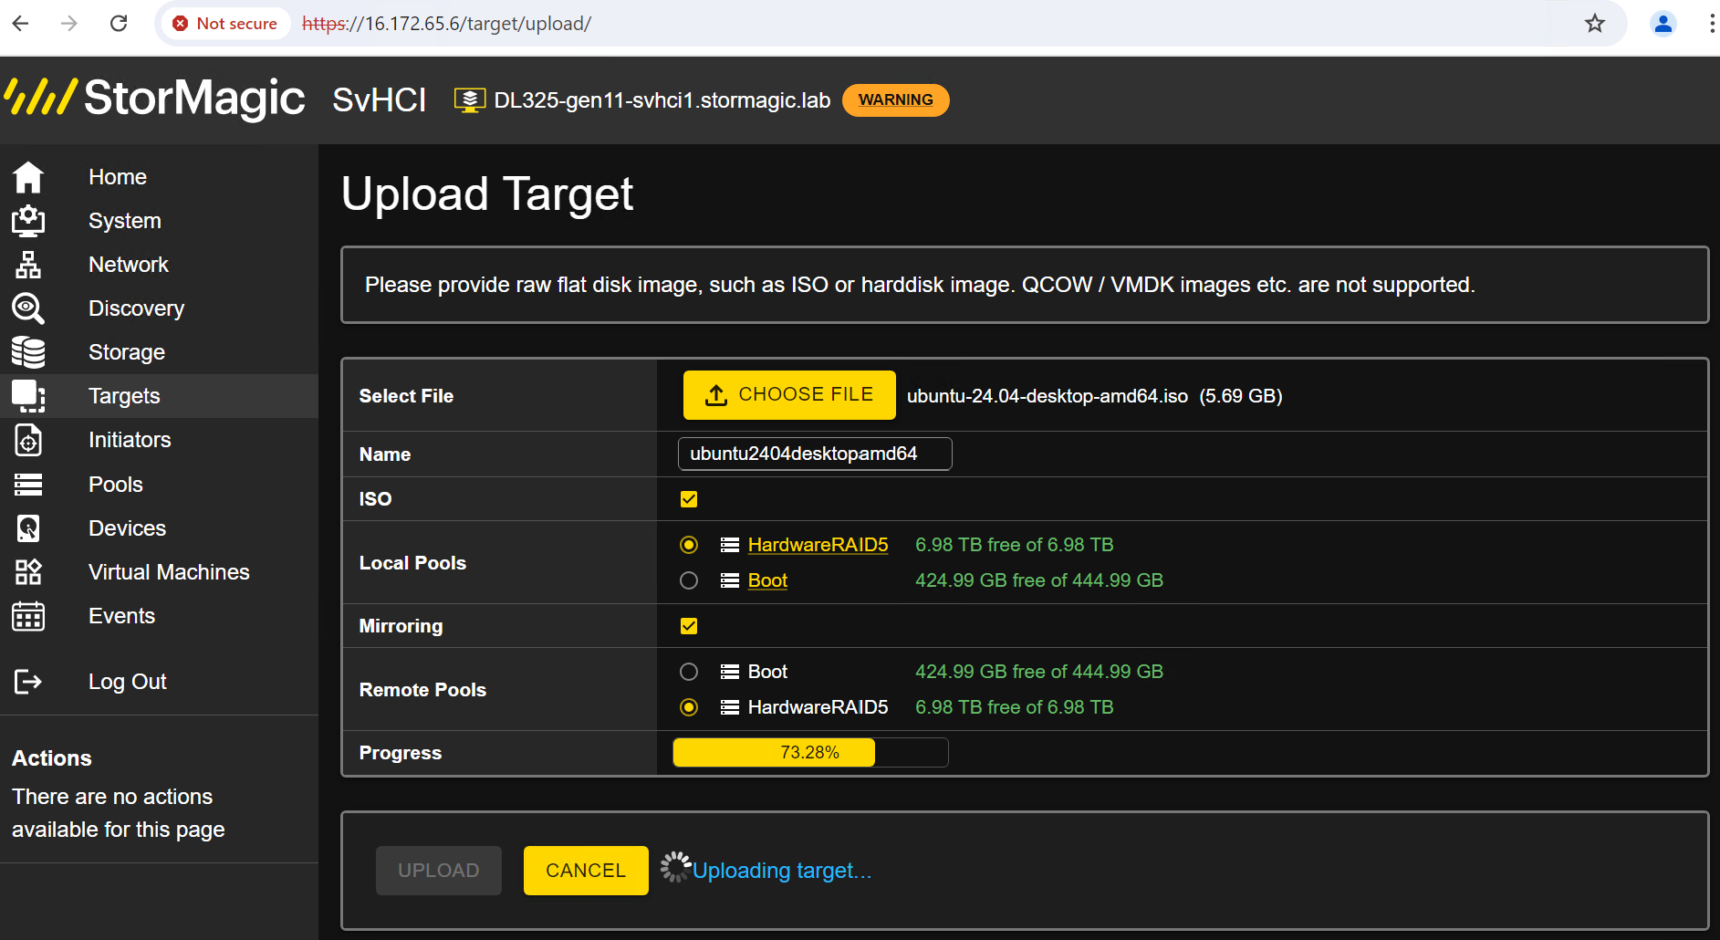Click the browser address bar URL
This screenshot has height=940, width=1720.
coord(446,24)
